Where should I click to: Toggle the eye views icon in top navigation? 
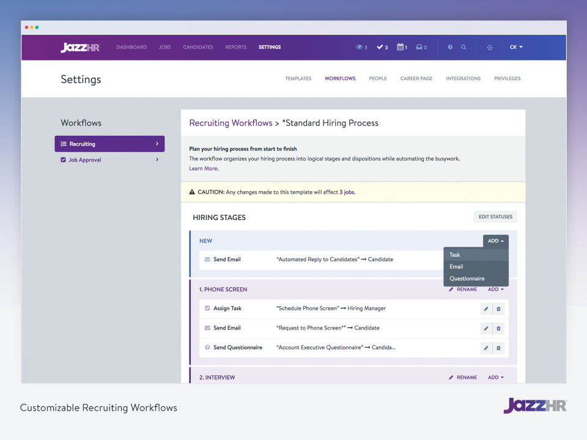[x=360, y=47]
